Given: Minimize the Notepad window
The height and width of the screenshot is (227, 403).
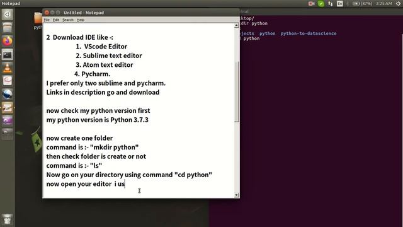Looking at the screenshot, I should coord(52,13).
